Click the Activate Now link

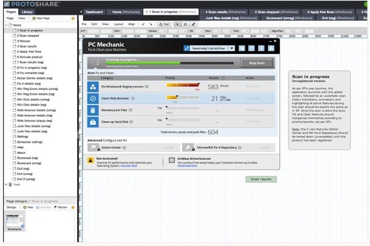click(129, 166)
